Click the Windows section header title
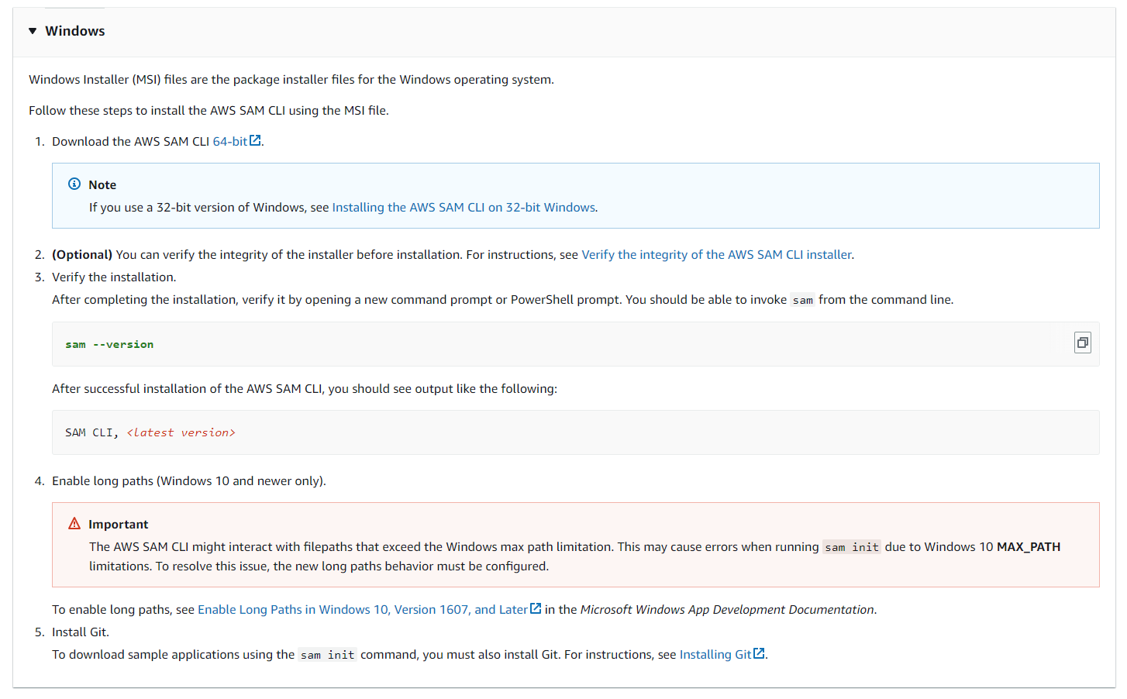The image size is (1127, 699). (x=74, y=31)
